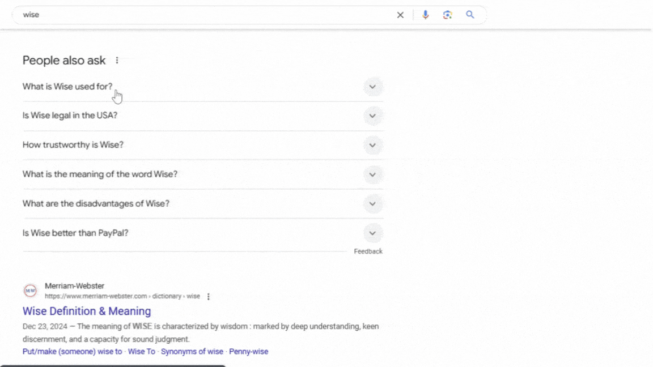653x367 pixels.
Task: Click the Feedback link
Action: coord(368,251)
